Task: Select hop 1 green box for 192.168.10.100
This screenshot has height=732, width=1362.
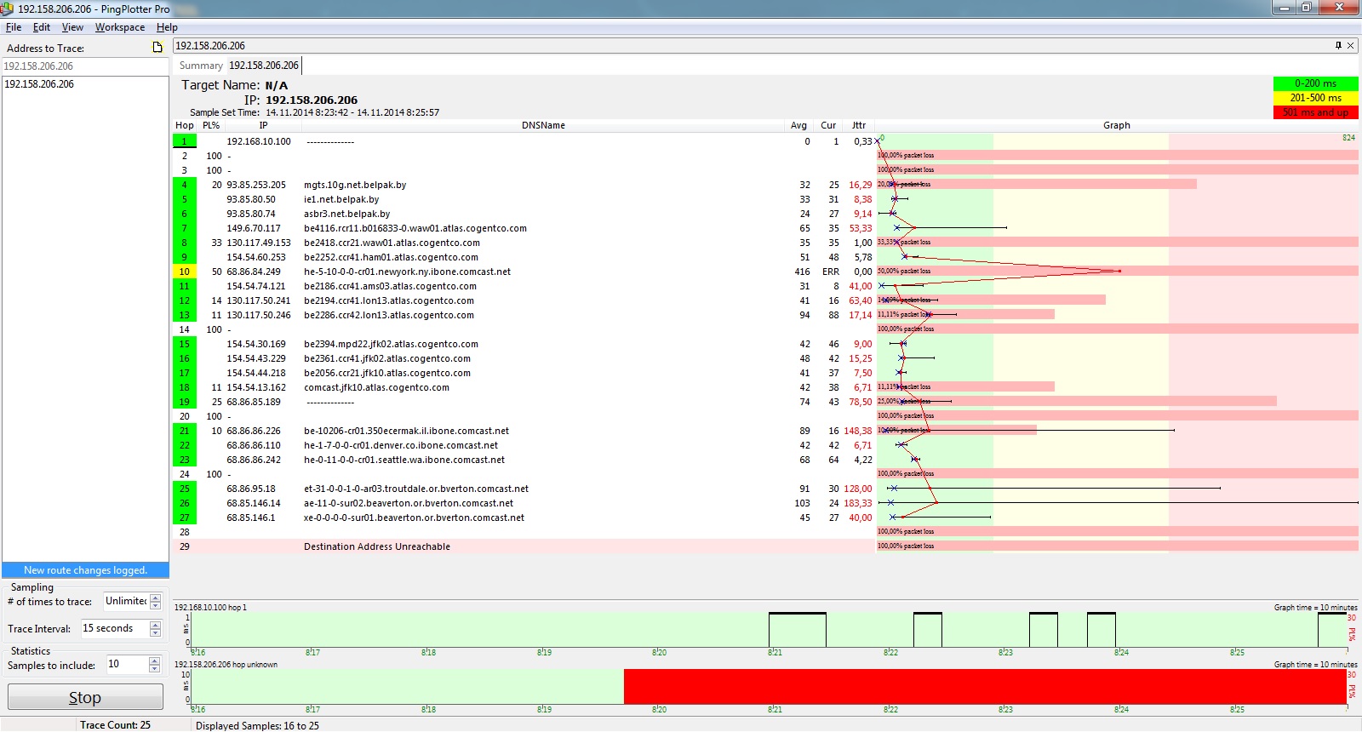Action: click(x=184, y=141)
